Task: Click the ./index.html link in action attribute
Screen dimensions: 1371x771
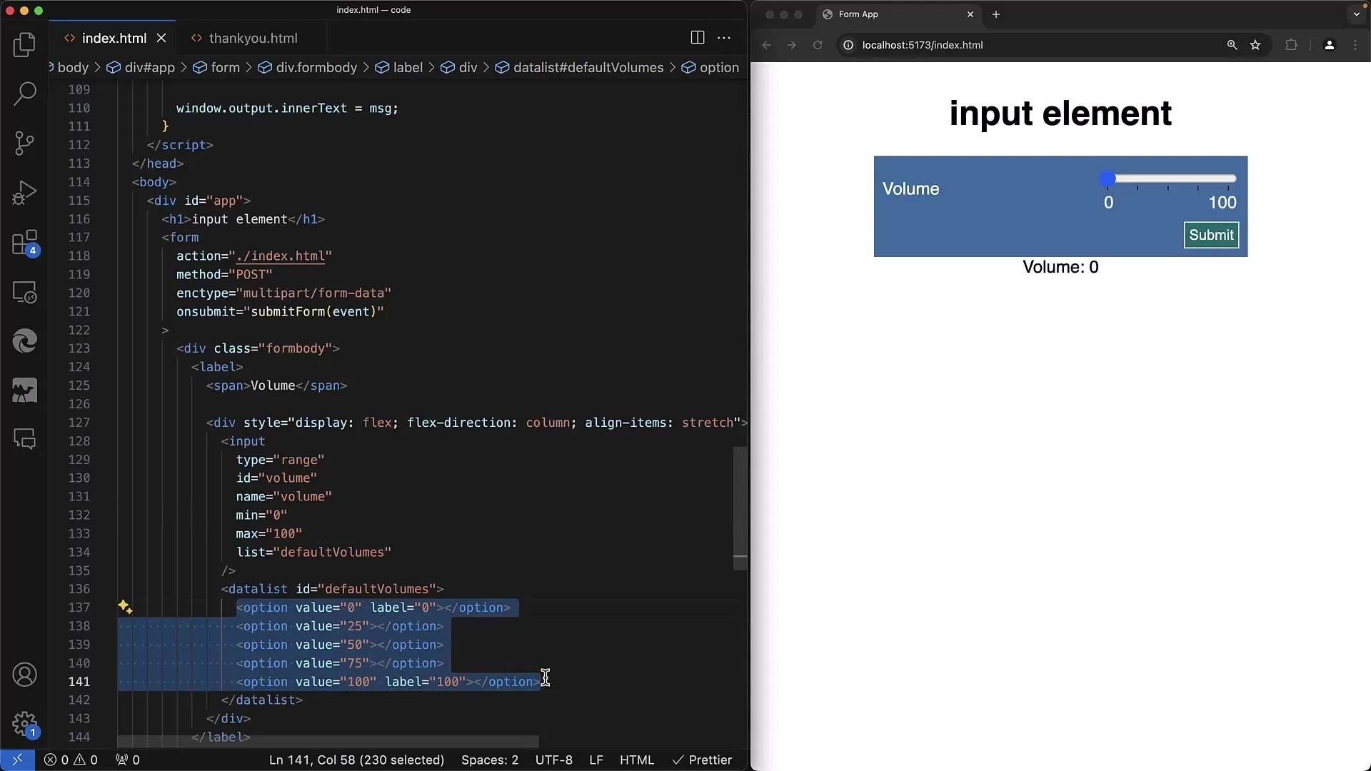Action: pyautogui.click(x=281, y=256)
